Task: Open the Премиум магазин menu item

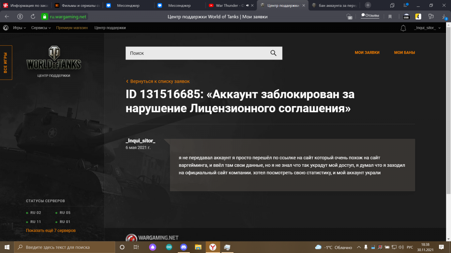Action: 72,28
